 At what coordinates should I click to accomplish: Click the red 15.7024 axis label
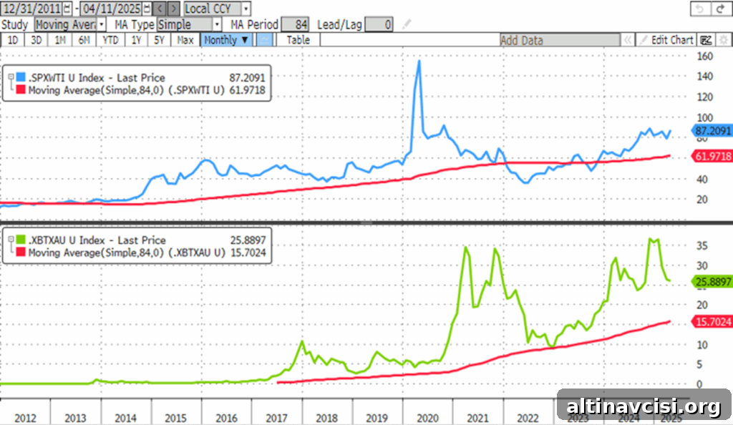[x=712, y=321]
